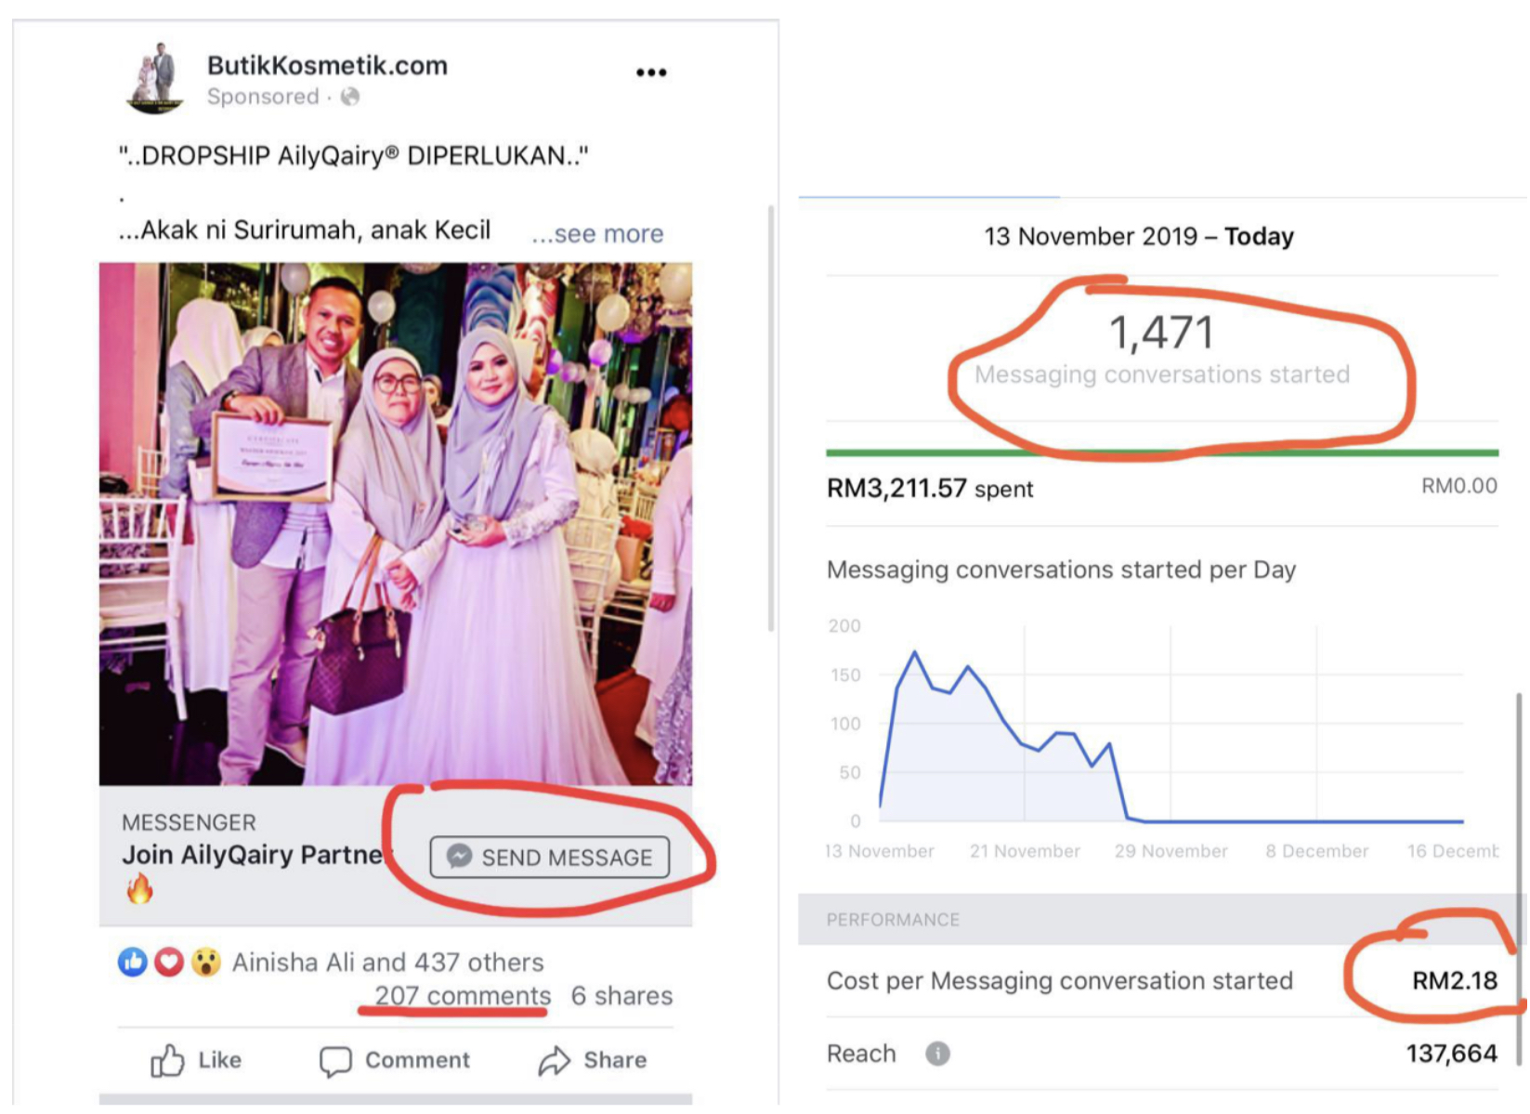Click the RM0.00 remaining value

pos(1458,486)
